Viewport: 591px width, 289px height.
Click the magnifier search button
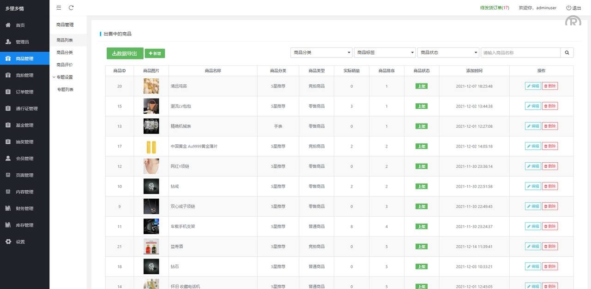tap(567, 53)
